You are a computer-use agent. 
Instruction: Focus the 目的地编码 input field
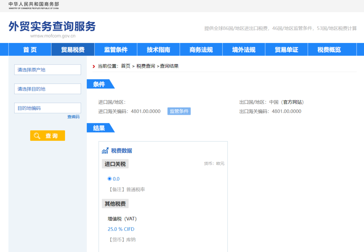pyautogui.click(x=48, y=108)
